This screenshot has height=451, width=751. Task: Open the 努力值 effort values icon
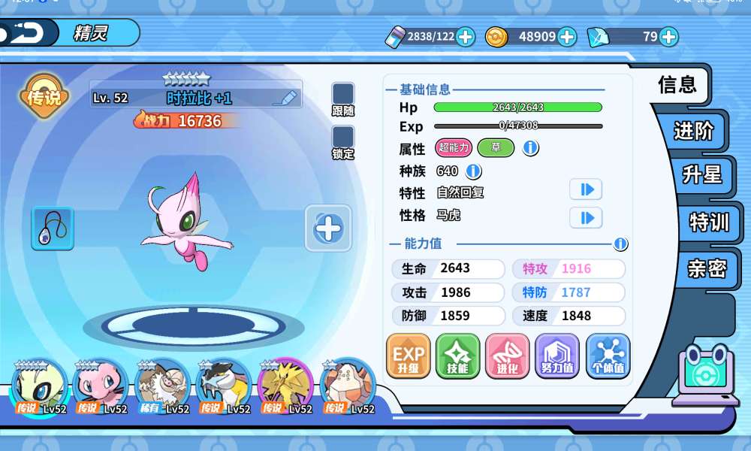557,356
